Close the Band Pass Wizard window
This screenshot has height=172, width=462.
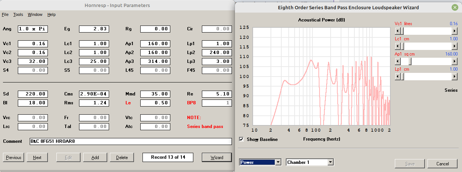[x=455, y=7]
